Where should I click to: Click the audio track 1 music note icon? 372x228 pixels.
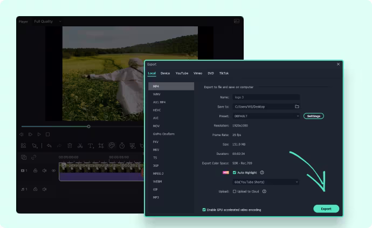(24, 189)
